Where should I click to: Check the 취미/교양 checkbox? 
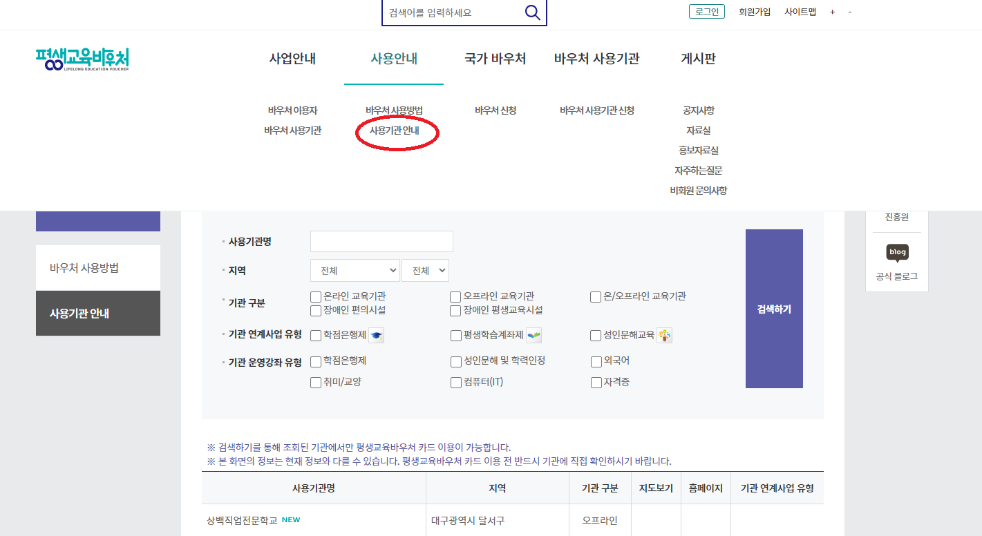tap(316, 383)
